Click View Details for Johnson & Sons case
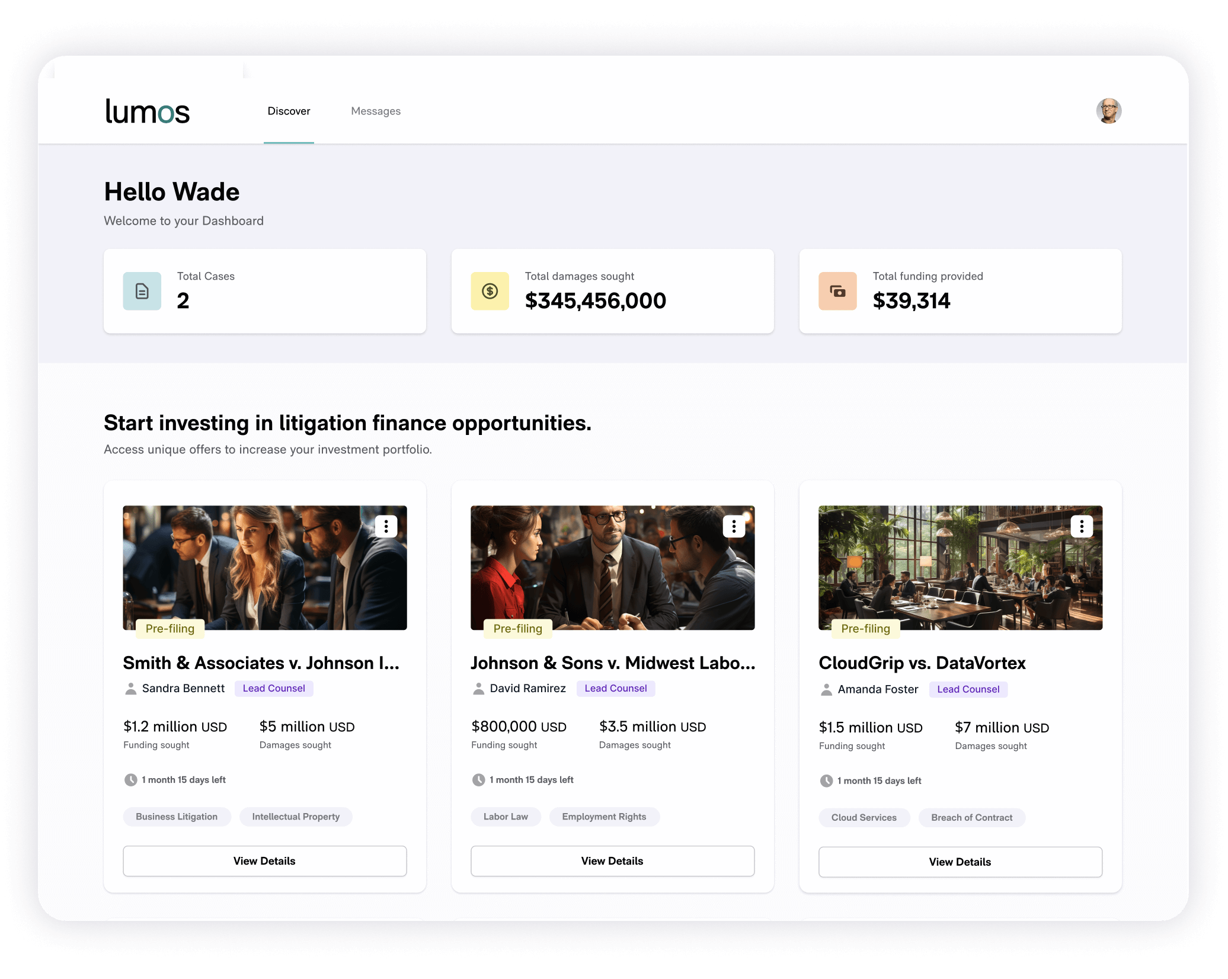This screenshot has width=1228, height=979. [x=612, y=860]
